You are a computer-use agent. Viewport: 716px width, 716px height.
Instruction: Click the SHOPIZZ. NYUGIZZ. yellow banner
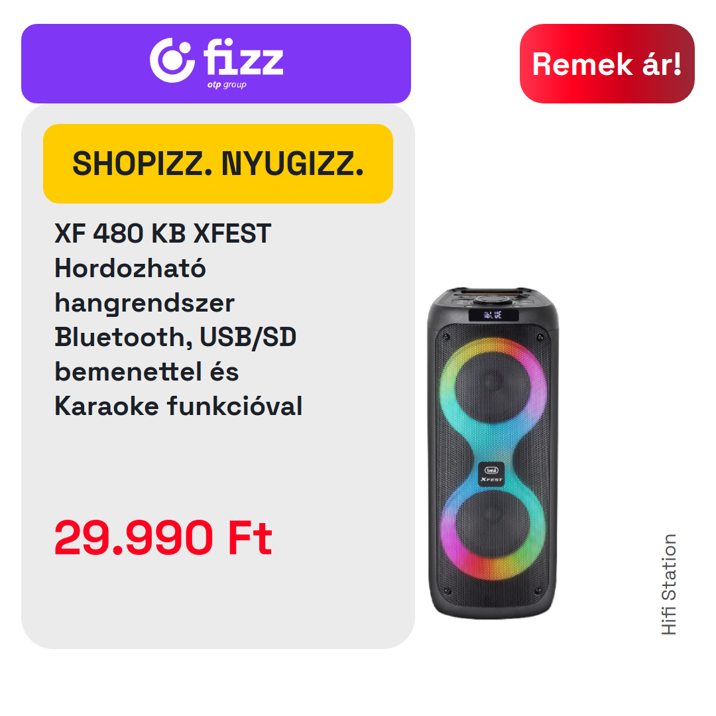click(x=218, y=164)
